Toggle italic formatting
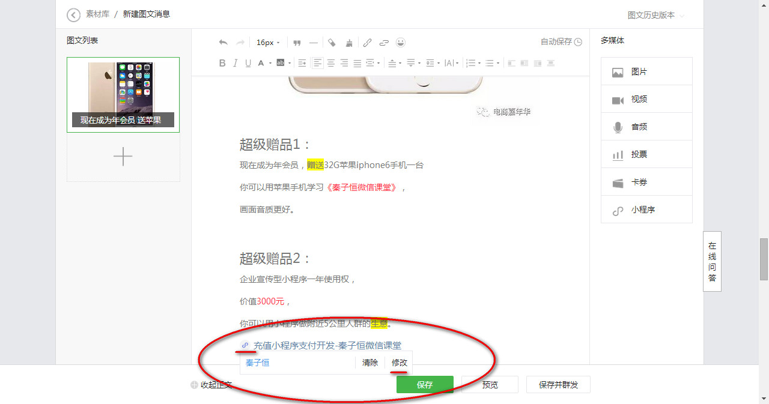The height and width of the screenshot is (404, 769). [x=236, y=63]
